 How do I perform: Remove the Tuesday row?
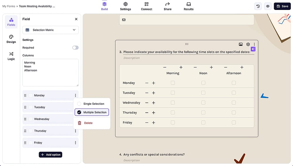click(x=147, y=93)
